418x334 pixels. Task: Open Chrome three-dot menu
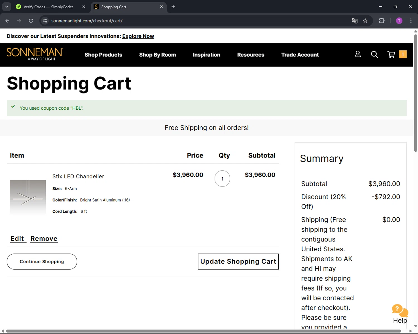click(x=411, y=21)
